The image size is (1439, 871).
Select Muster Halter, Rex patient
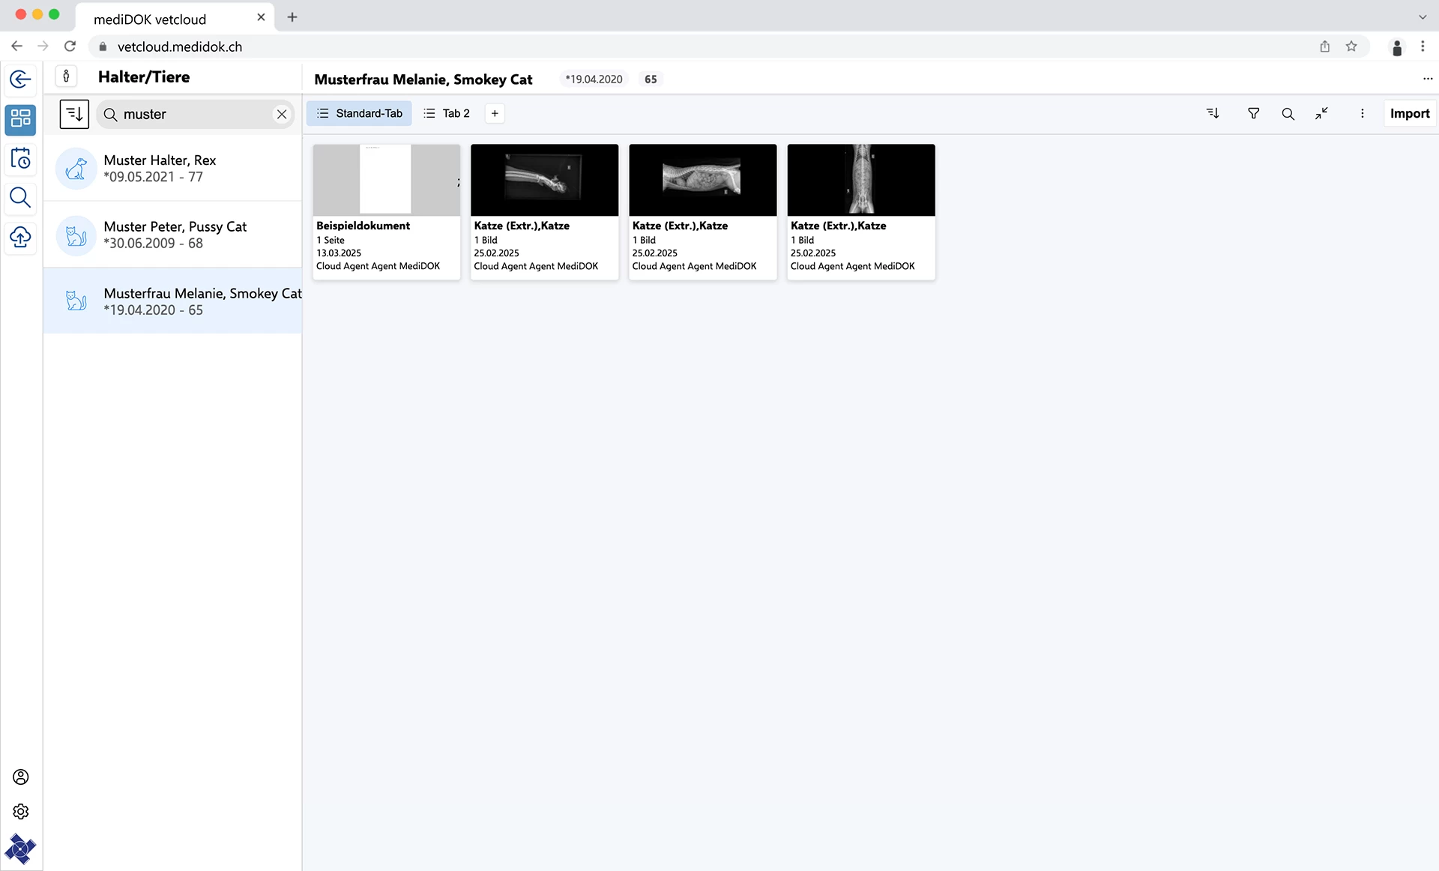coord(173,168)
